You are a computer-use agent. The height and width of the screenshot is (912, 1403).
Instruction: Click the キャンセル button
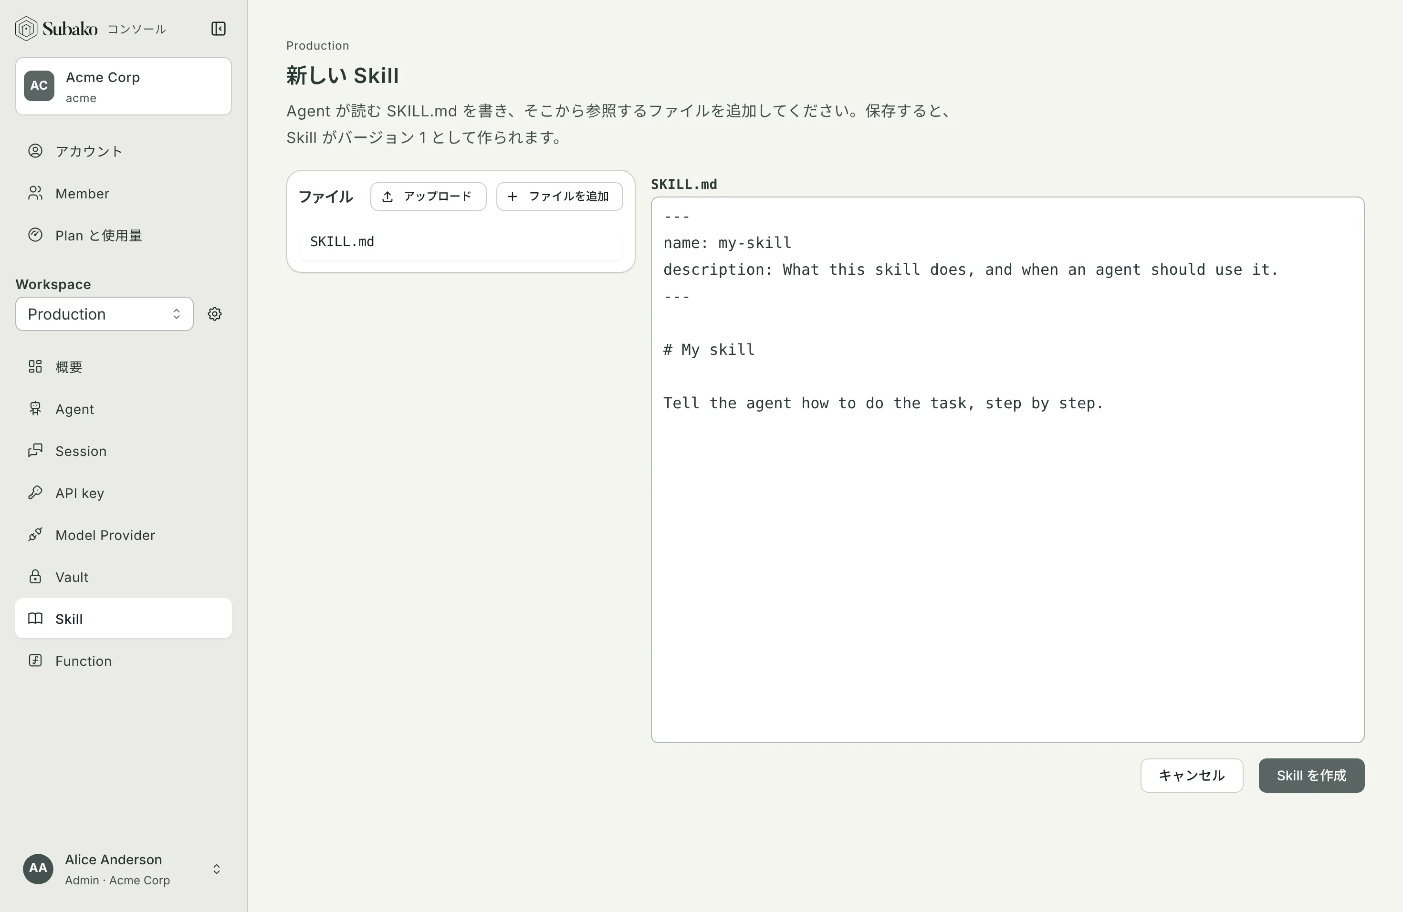1192,775
